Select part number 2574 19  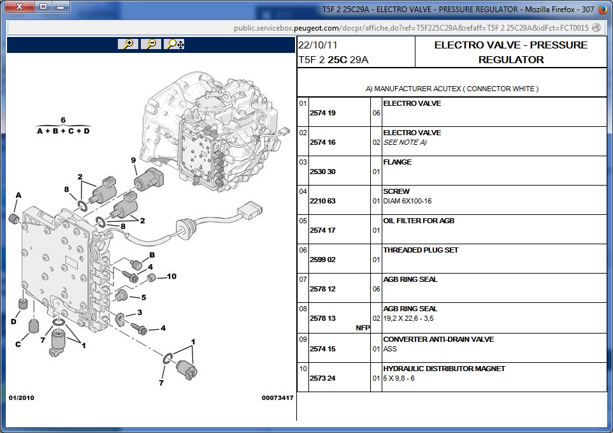click(x=322, y=113)
